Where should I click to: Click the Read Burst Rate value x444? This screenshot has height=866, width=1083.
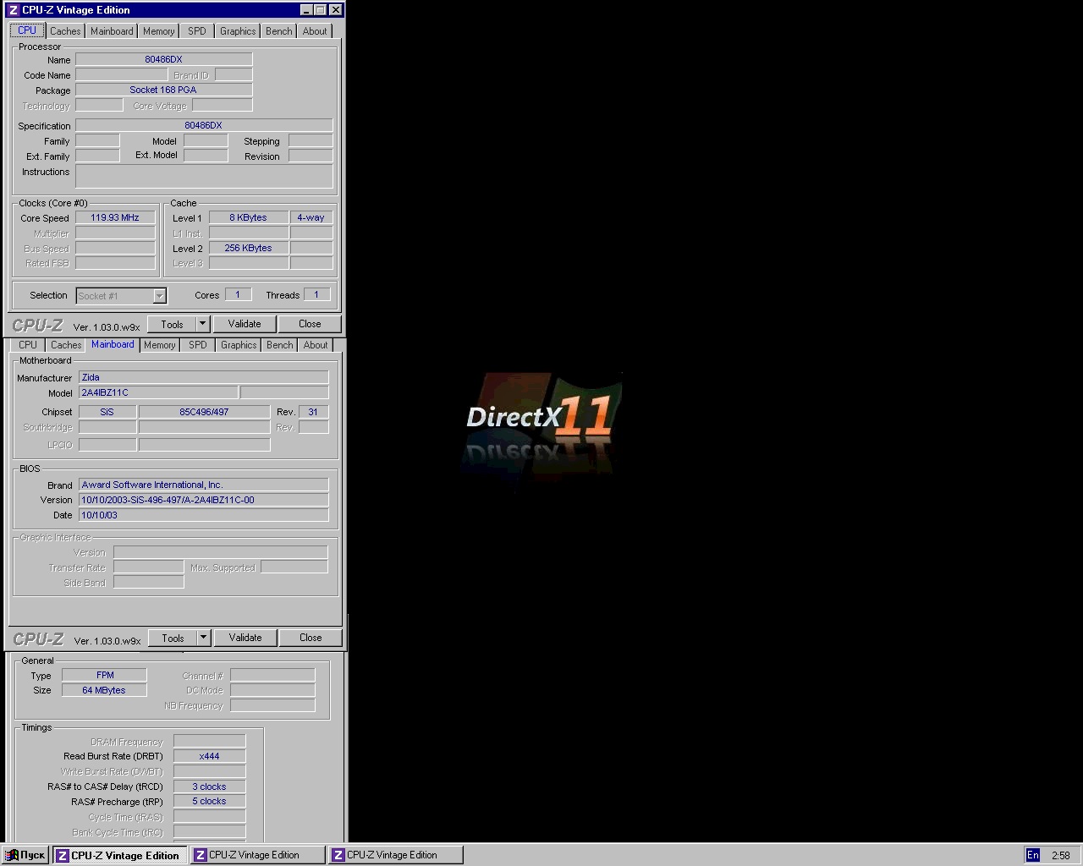pos(209,756)
